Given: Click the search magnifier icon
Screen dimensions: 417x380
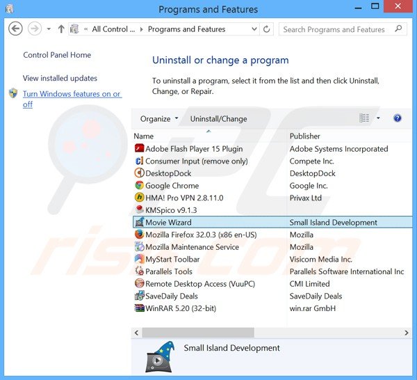Looking at the screenshot, I should pos(398,29).
